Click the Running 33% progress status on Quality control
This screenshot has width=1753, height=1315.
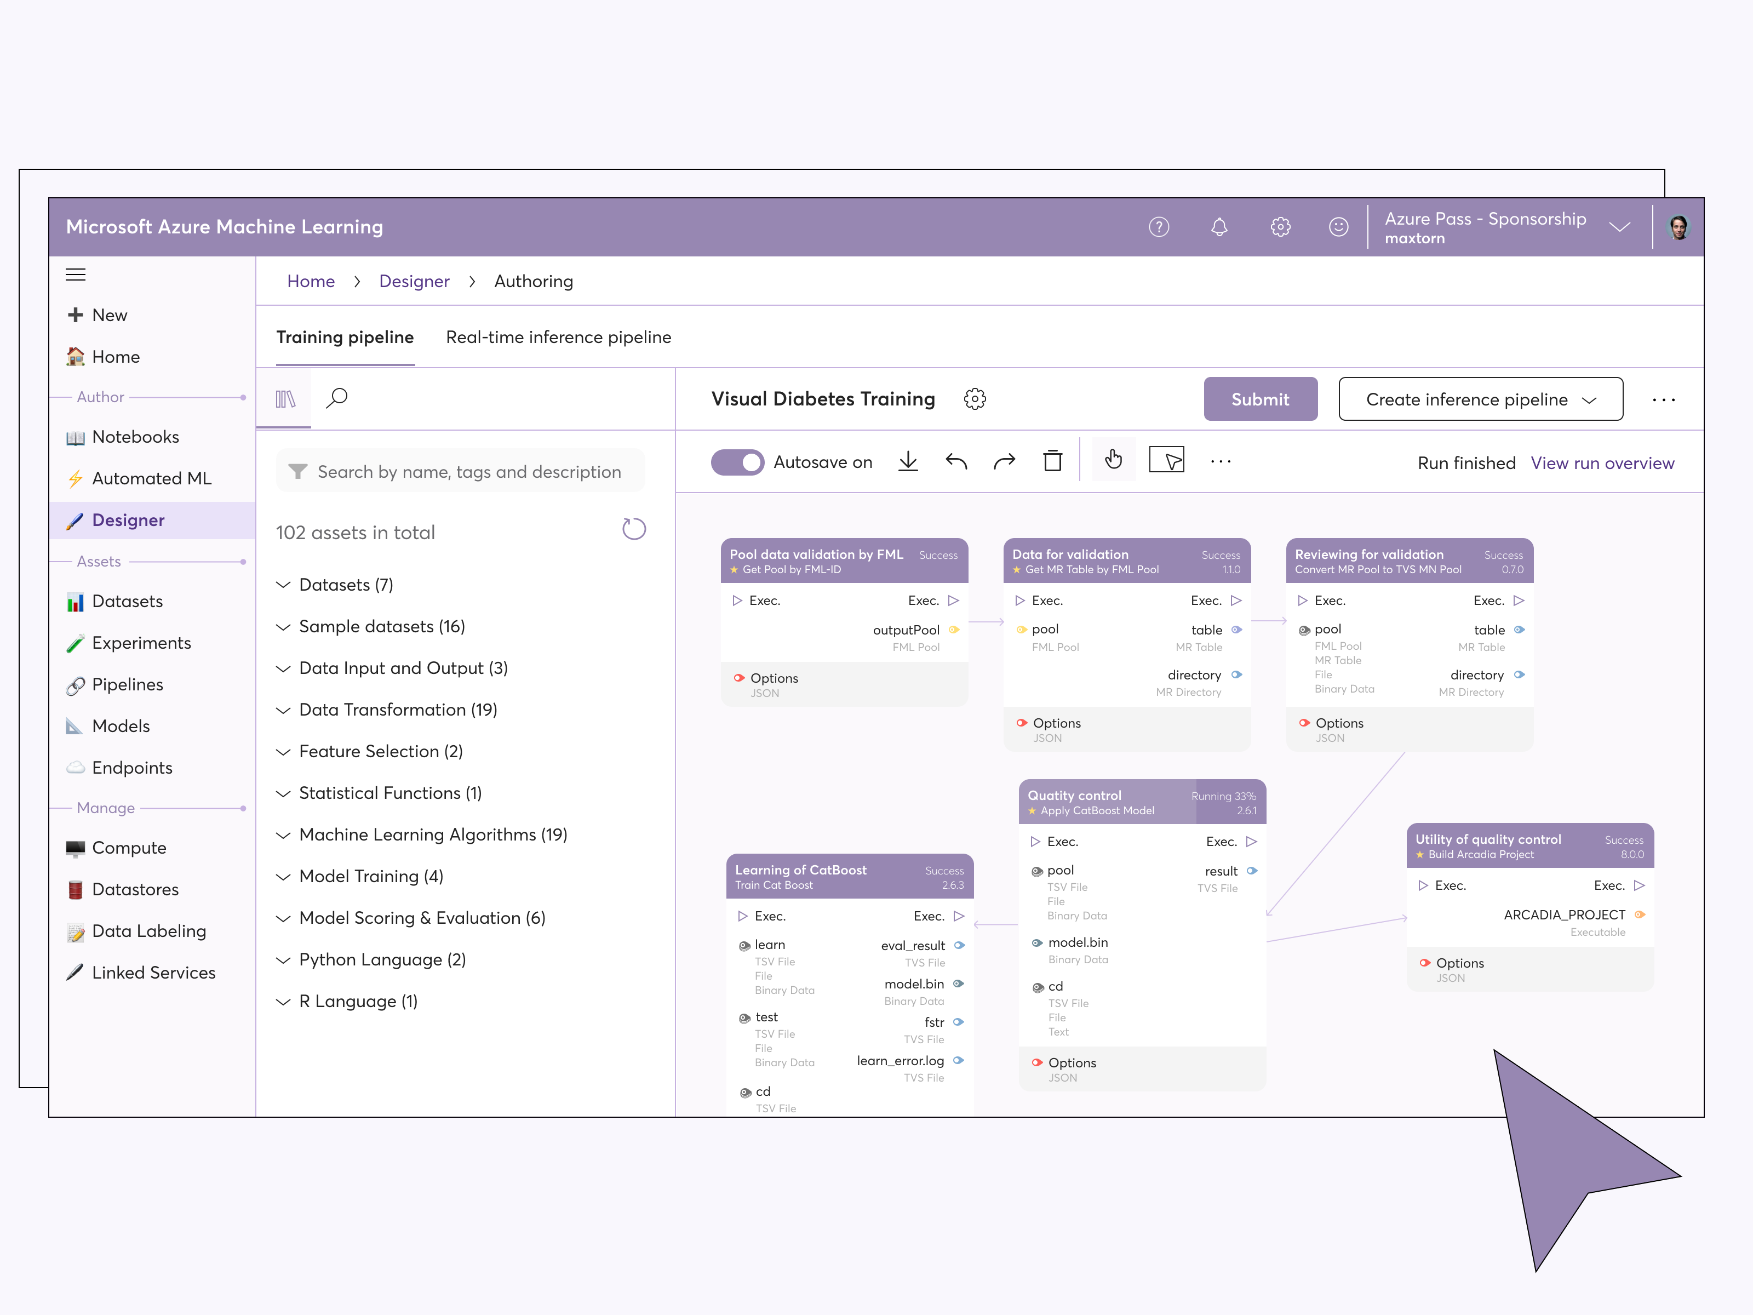click(1223, 797)
